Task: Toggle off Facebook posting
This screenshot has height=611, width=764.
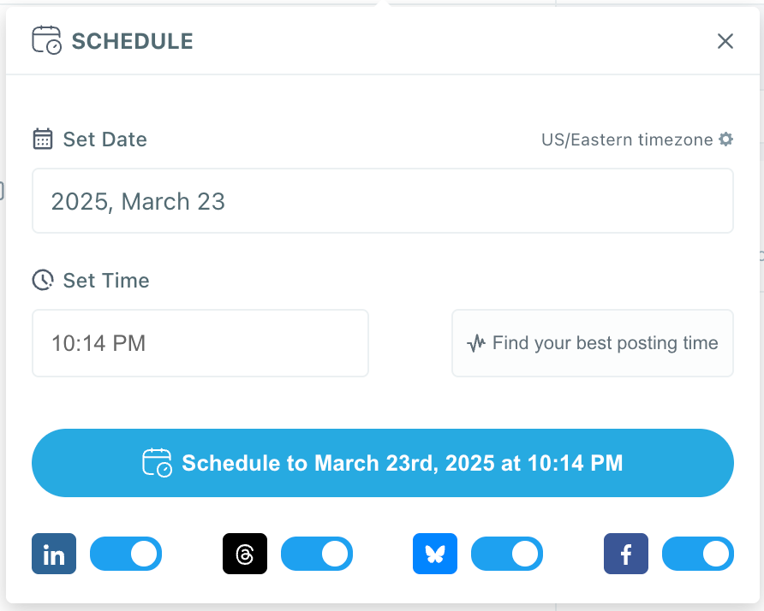Action: 697,554
